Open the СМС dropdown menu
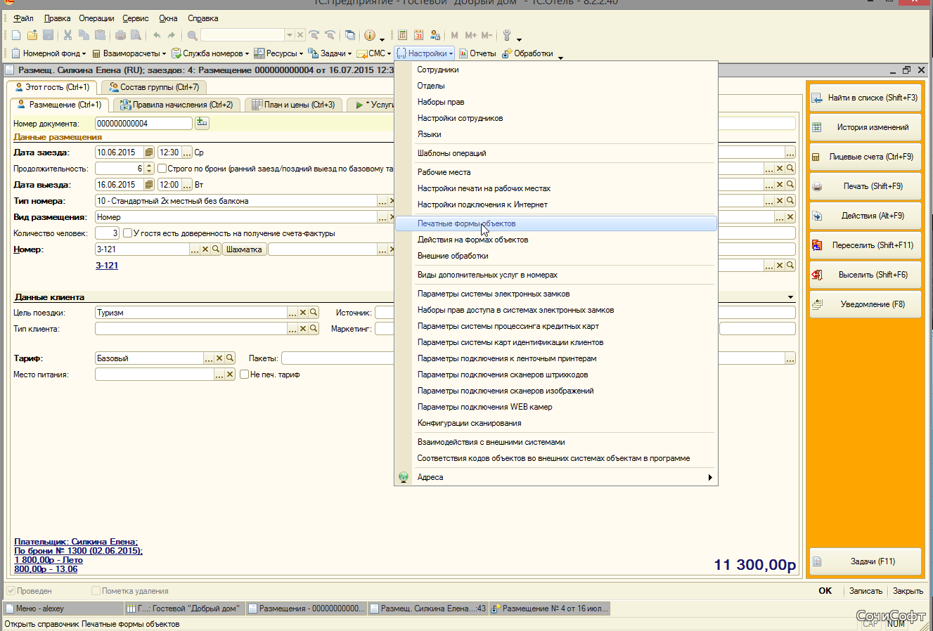Screen dimensions: 933x631 (x=374, y=53)
